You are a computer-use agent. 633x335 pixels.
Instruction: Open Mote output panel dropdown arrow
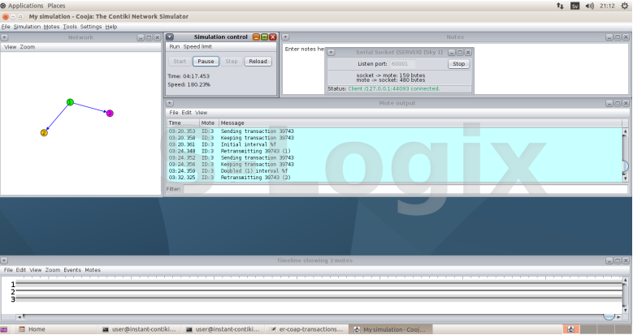point(170,103)
